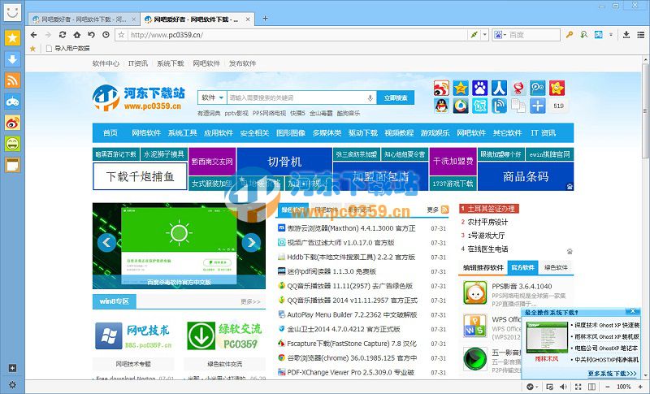Click the 更多>> link in the win8专区 section
Viewport: 650px width, 394px height.
click(250, 301)
